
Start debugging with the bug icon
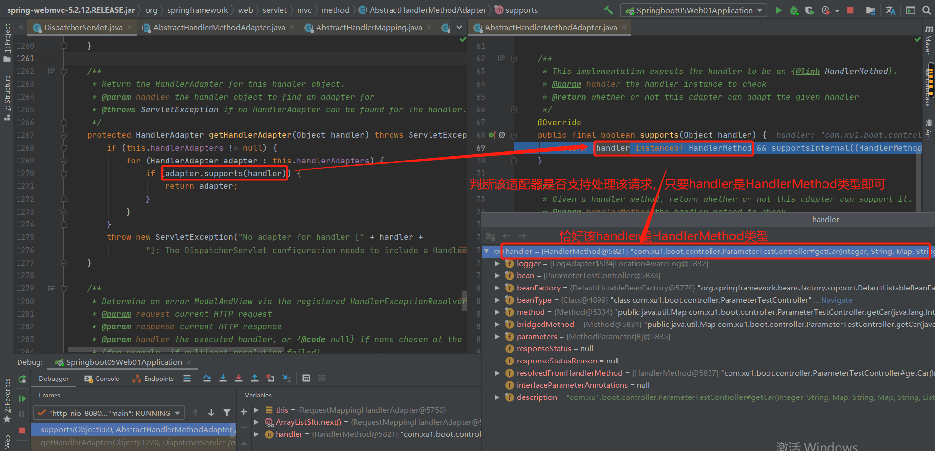[x=794, y=10]
